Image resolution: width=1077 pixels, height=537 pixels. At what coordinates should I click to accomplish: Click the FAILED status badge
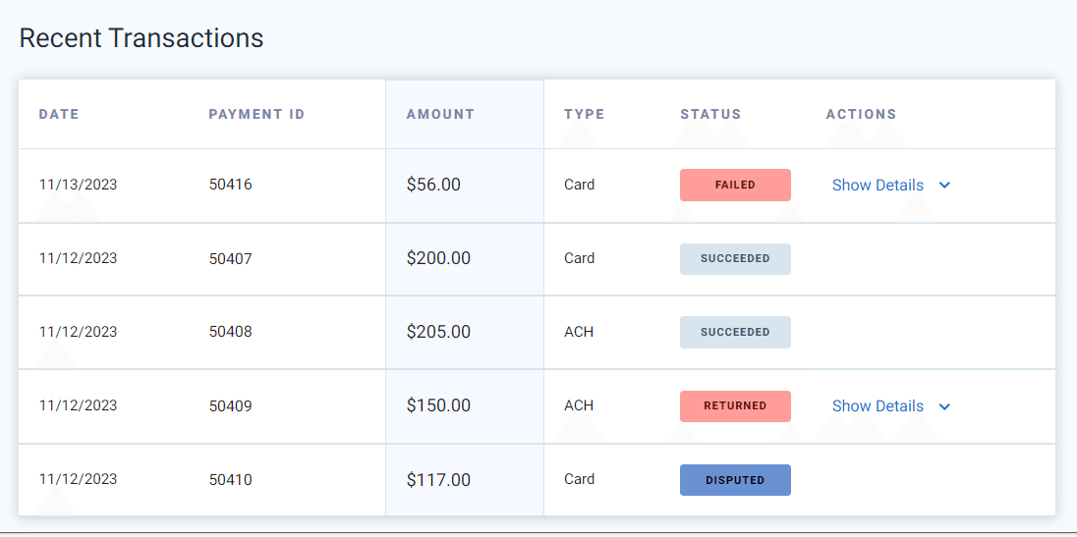coord(735,186)
